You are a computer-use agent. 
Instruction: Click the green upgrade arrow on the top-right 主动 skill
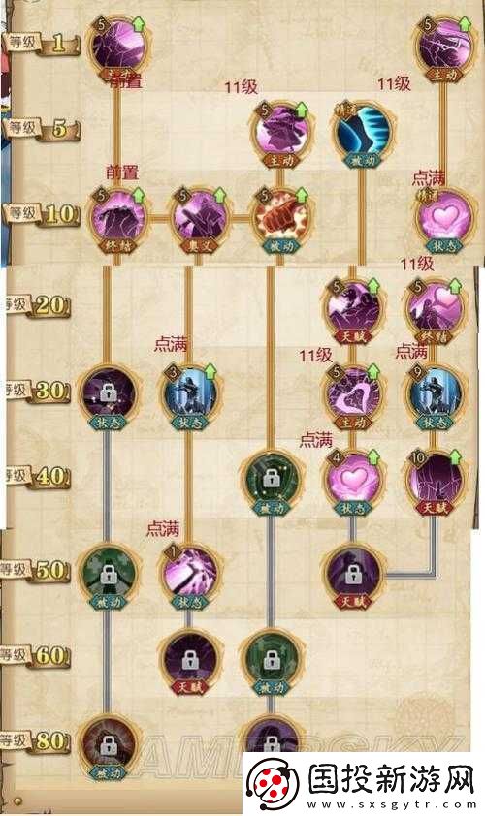[x=465, y=23]
